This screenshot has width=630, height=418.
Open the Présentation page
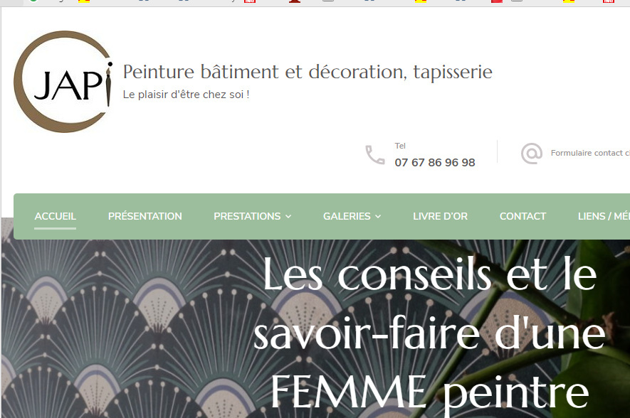click(x=145, y=216)
